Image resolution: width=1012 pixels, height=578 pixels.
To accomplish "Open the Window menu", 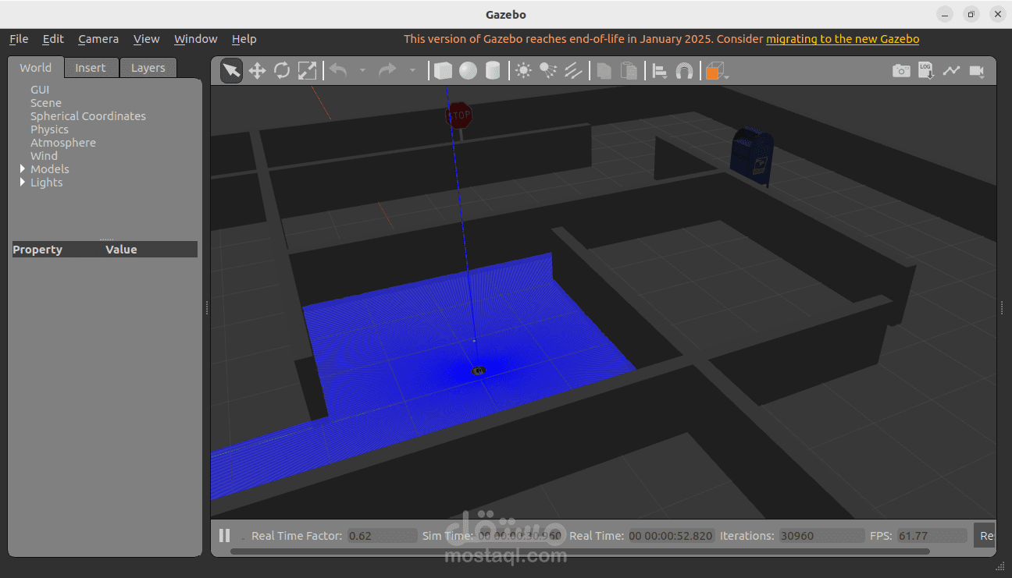I will coord(196,39).
